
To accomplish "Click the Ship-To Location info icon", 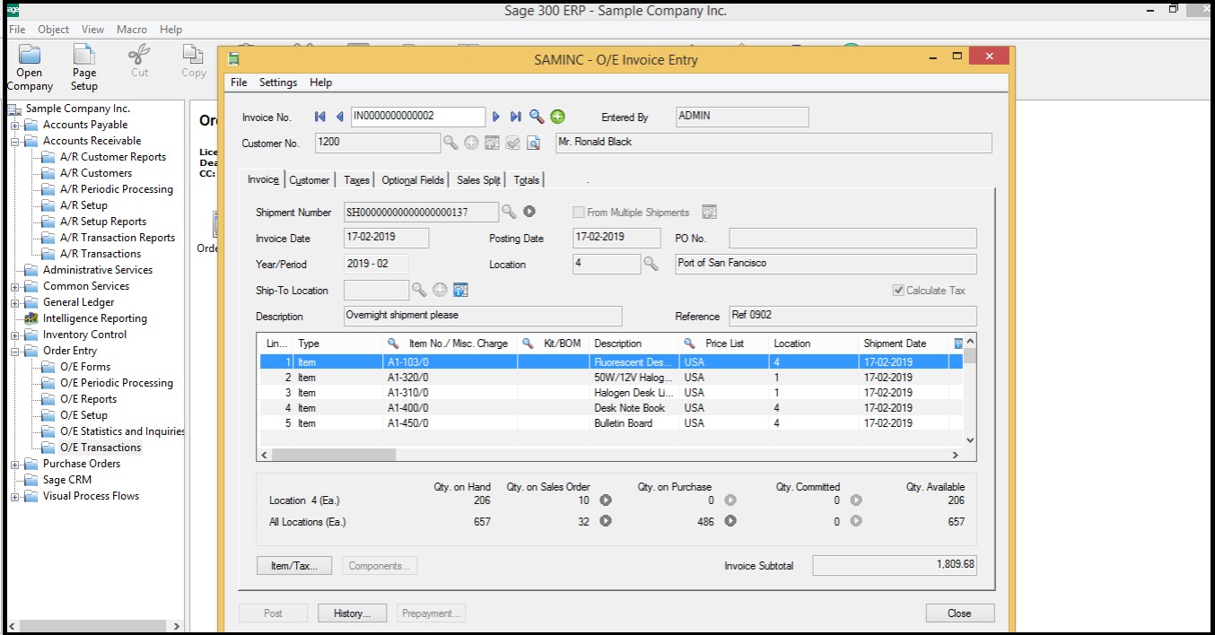I will point(460,290).
